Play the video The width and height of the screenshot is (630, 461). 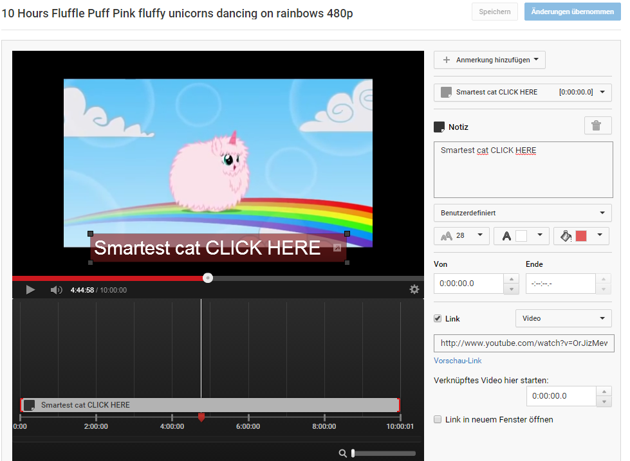coord(30,290)
